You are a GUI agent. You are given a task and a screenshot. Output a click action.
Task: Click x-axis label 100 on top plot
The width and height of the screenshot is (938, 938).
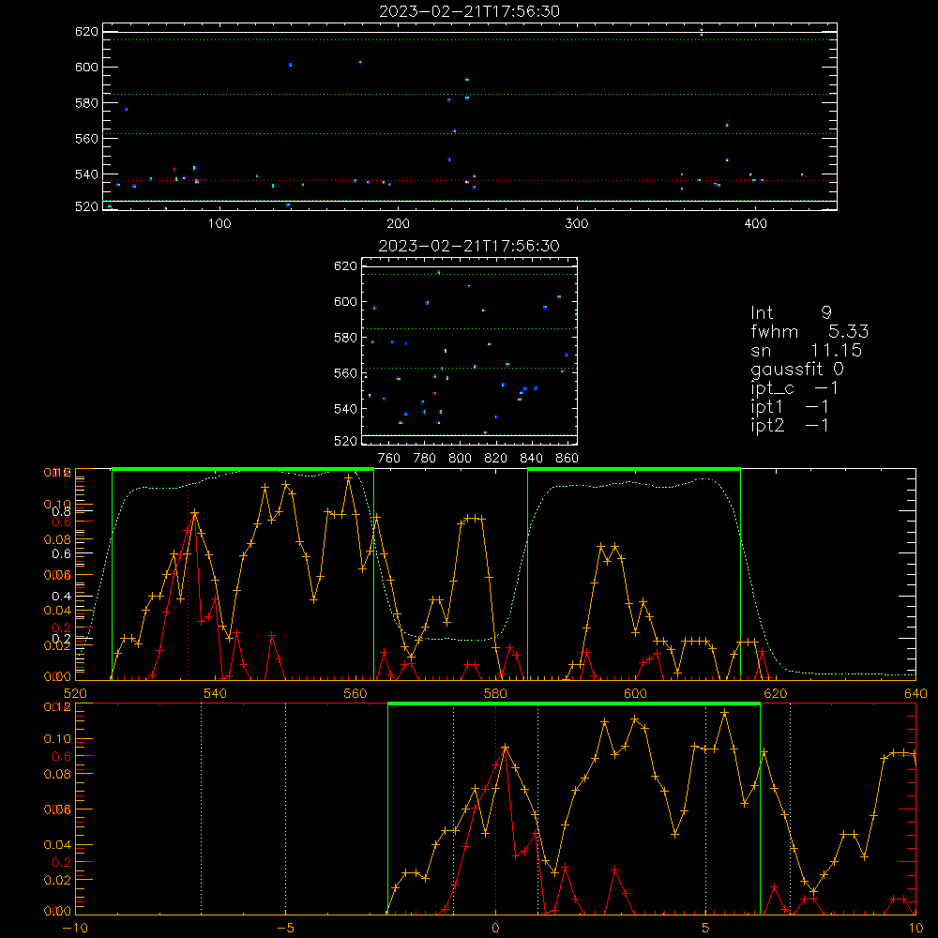[x=219, y=224]
